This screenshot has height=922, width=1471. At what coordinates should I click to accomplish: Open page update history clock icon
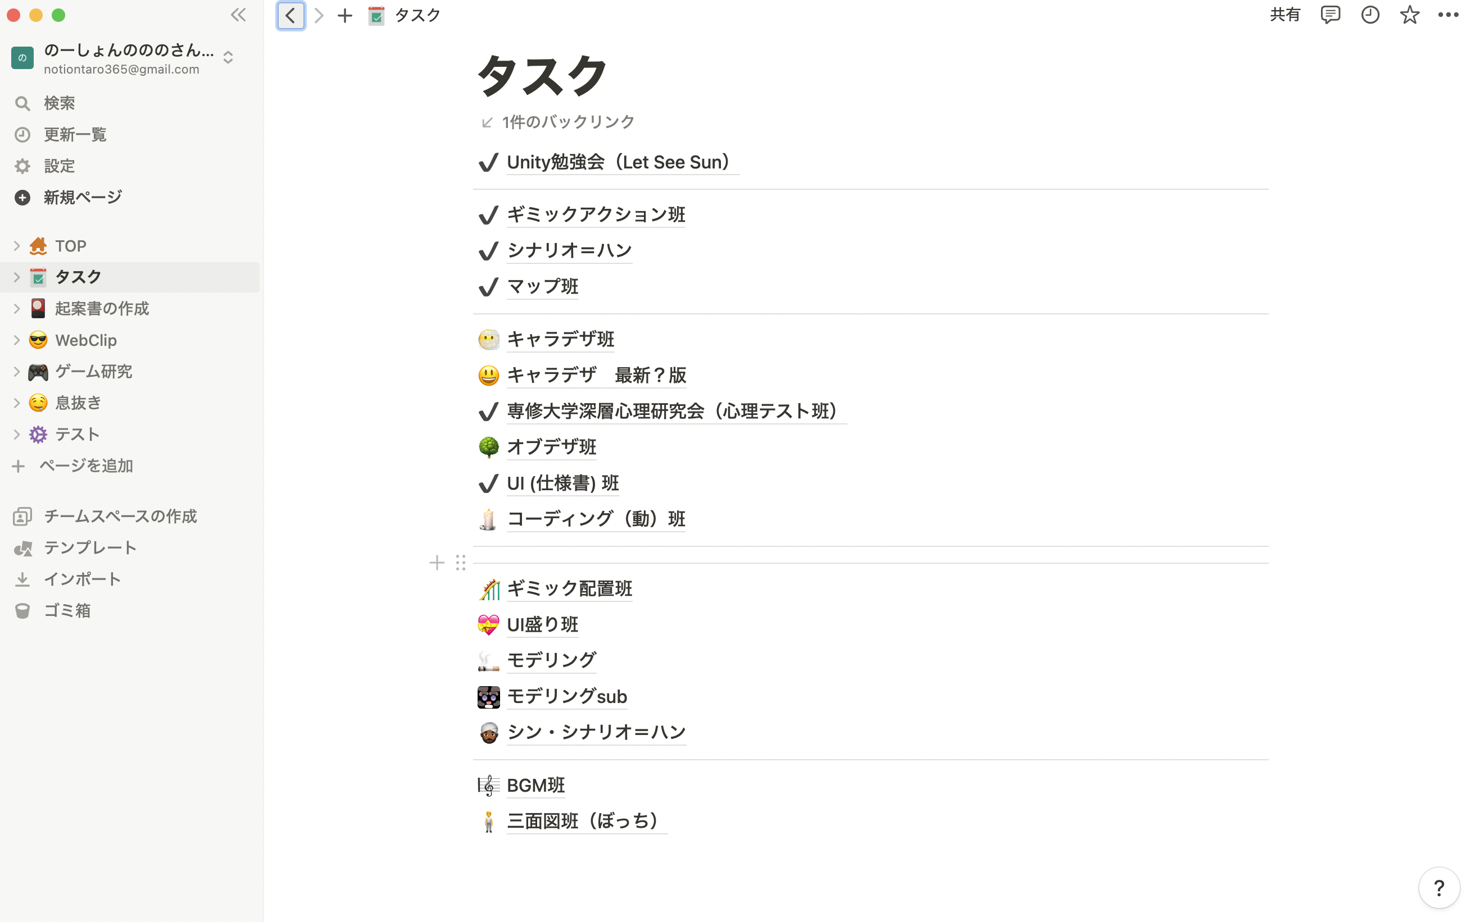click(x=1370, y=15)
